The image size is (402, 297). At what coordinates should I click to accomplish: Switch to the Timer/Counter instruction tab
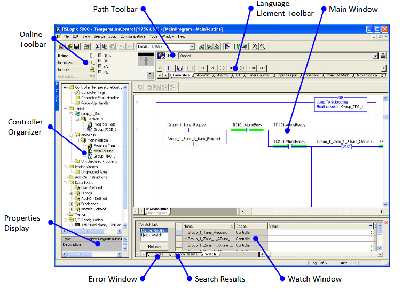[258, 75]
